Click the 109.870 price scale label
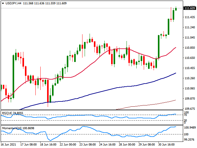This screenshot has height=148, width=197. coord(190,99)
